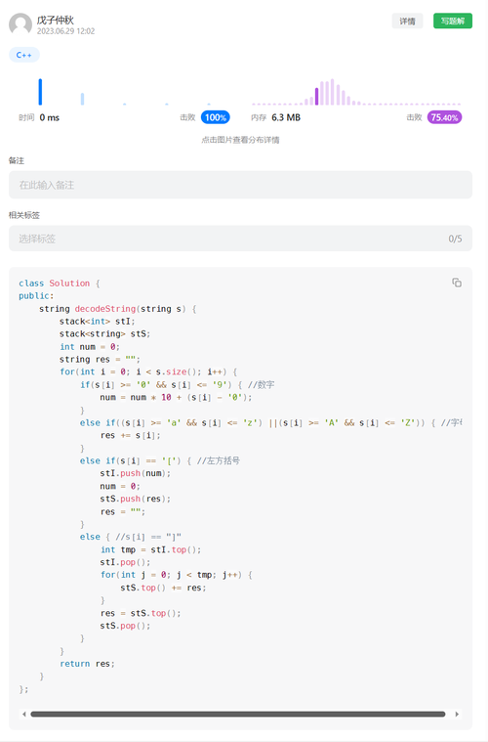Click the highlighted purple memory distribution bar
The image size is (488, 742).
(x=316, y=96)
